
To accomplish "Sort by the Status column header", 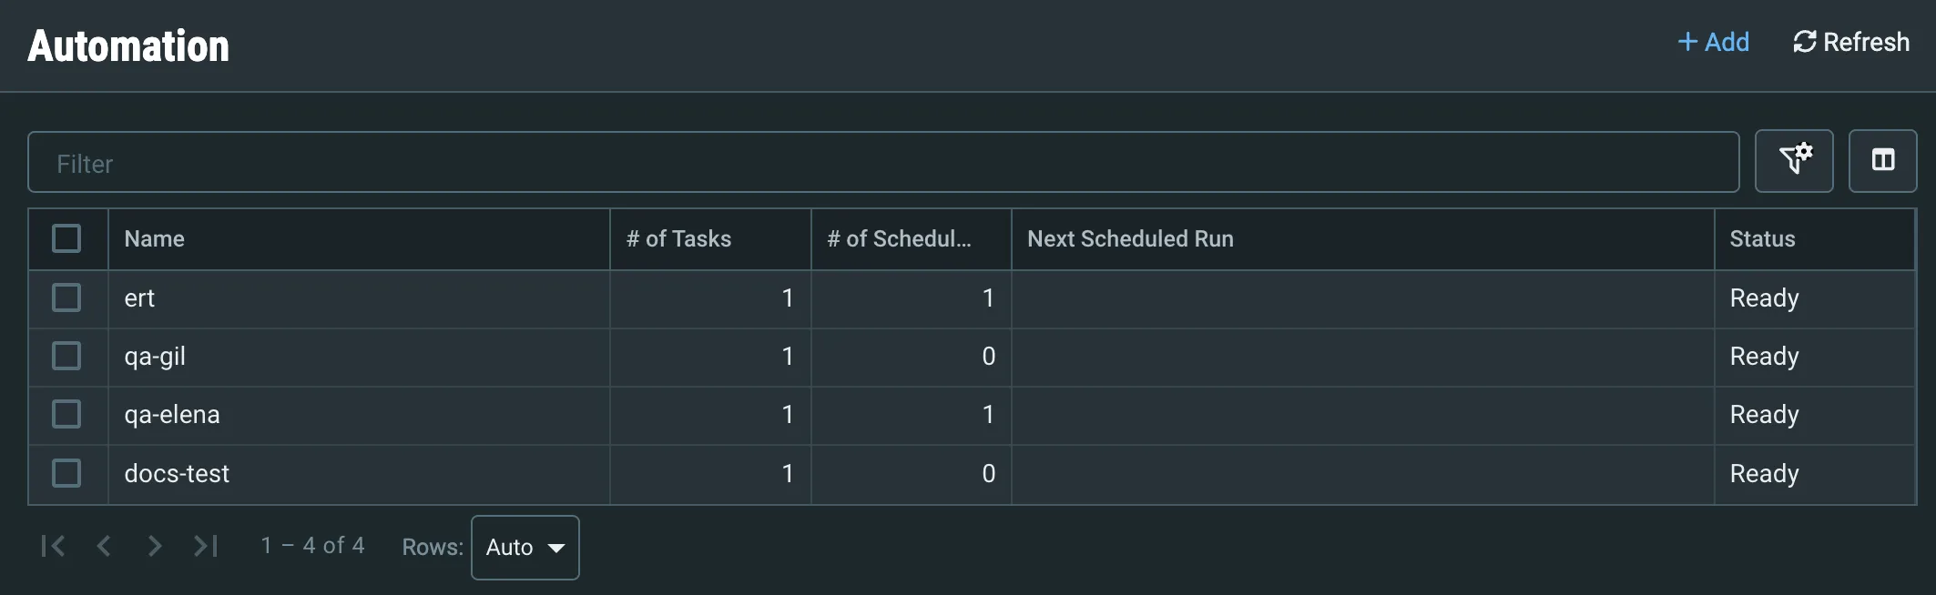I will (x=1762, y=238).
